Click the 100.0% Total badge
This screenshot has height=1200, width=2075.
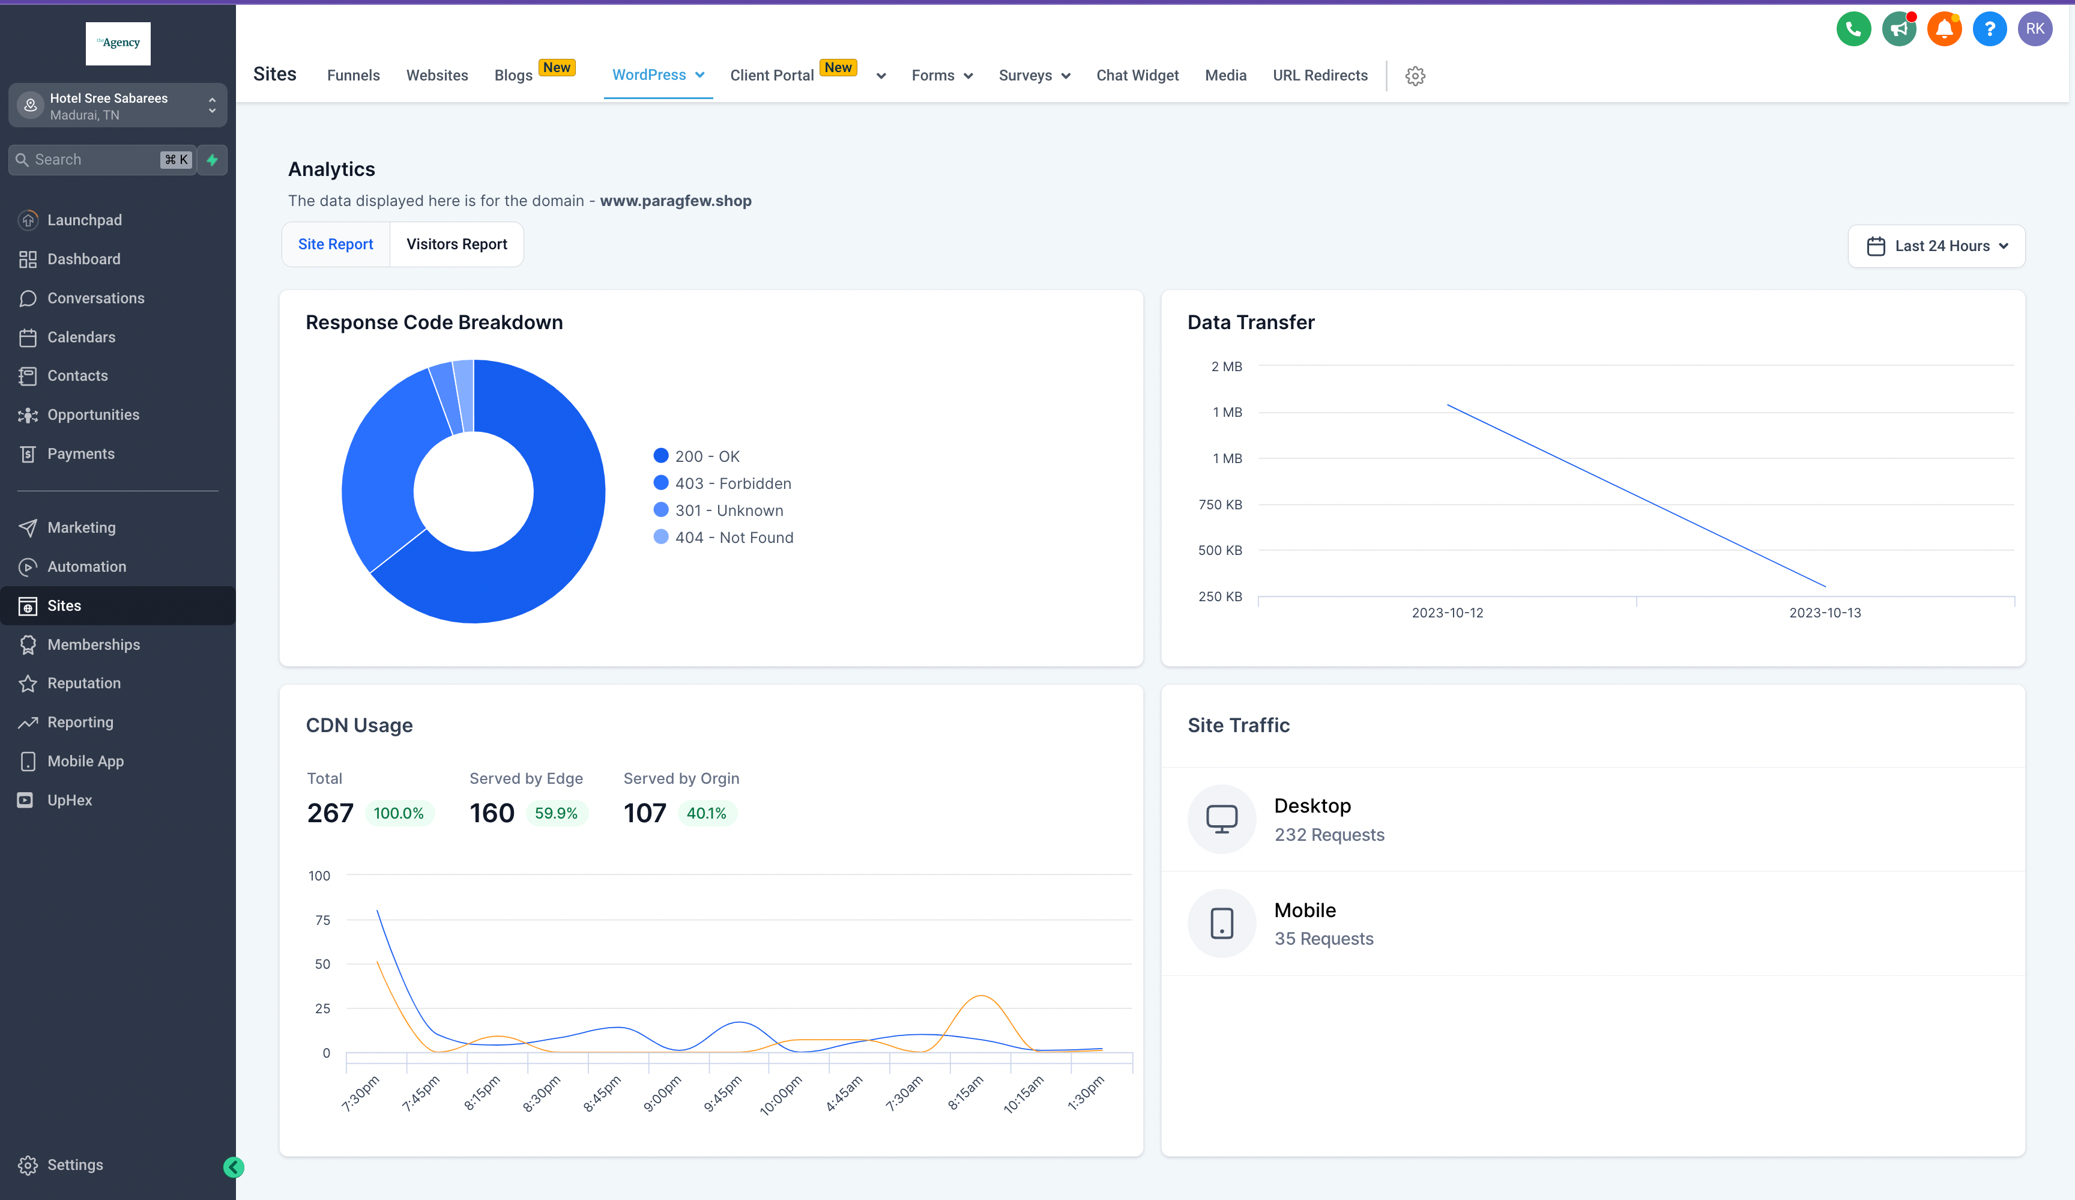point(399,814)
